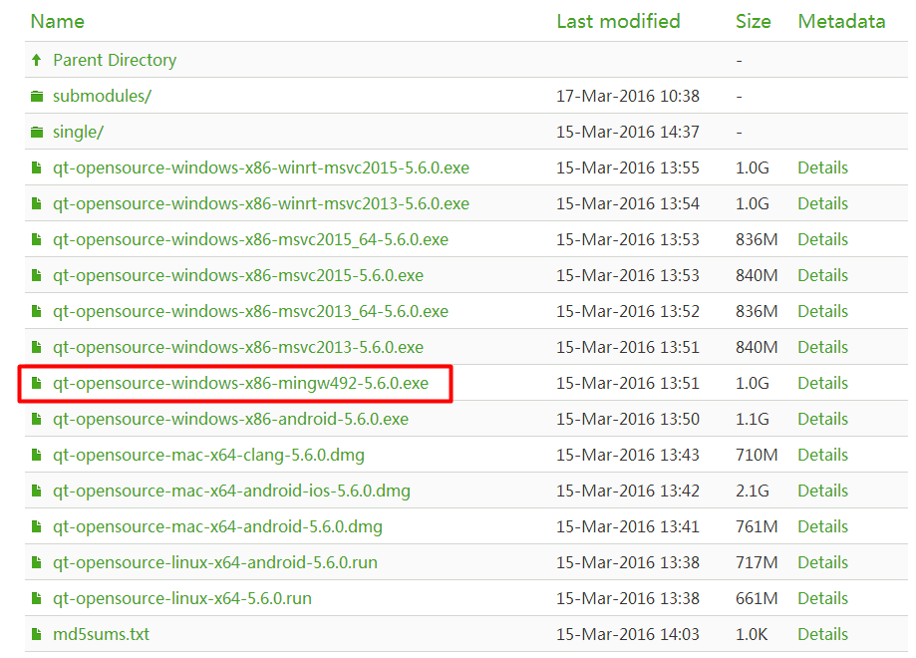Click file icon beside mac-x64-clang dmg
Image resolution: width=916 pixels, height=658 pixels.
pyautogui.click(x=37, y=455)
